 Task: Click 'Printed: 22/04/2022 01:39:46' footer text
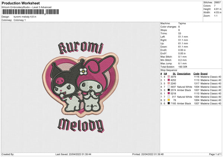[x=148, y=154]
